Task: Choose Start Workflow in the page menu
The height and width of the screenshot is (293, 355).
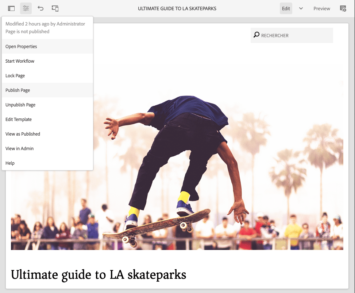Action: (20, 61)
